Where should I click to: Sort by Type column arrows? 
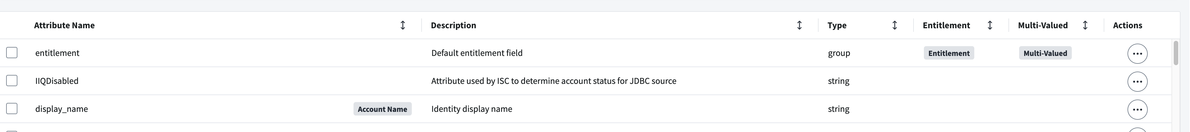894,25
